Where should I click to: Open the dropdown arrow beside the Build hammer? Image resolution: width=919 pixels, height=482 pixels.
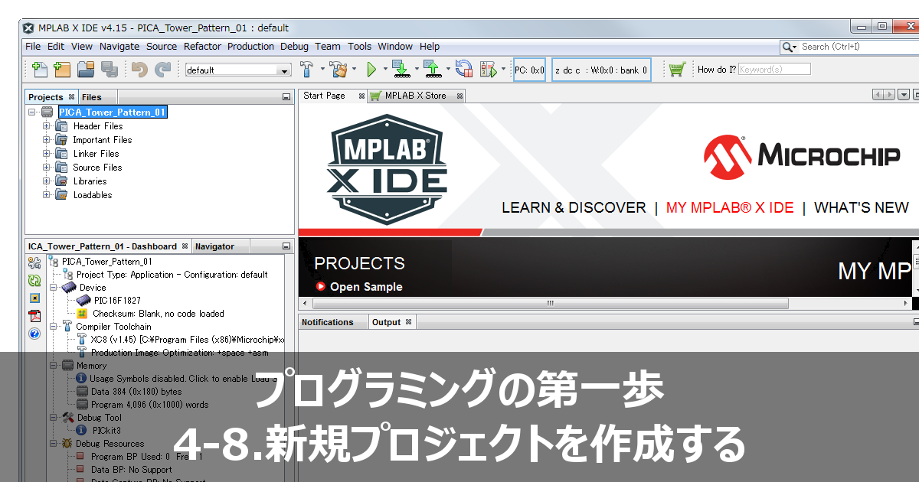[322, 70]
